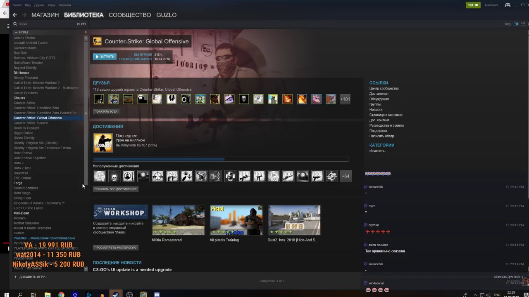Open Chrome from the taskbar
Viewport: 529px width, 297px height.
coord(61,295)
